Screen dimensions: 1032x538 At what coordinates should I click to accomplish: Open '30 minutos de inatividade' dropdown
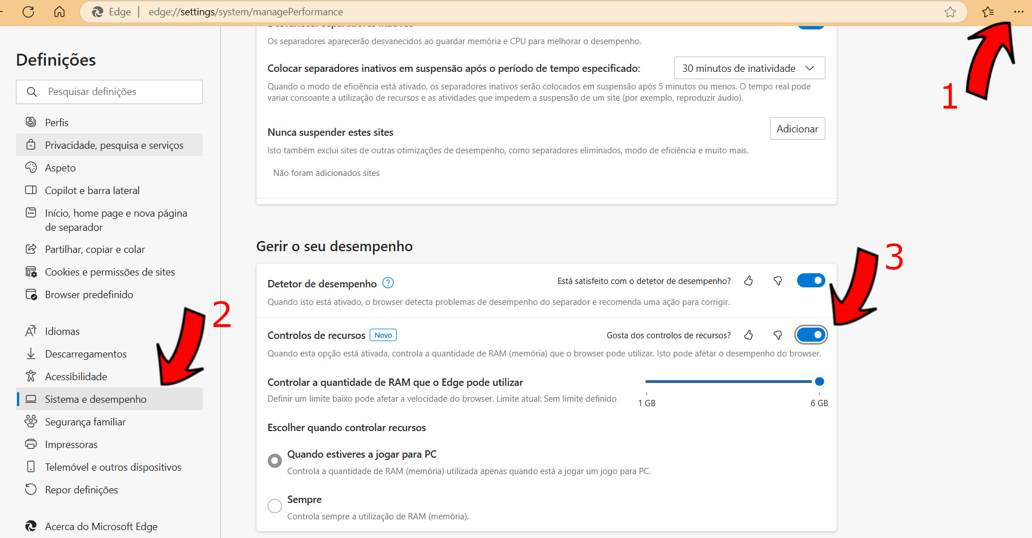coord(750,68)
